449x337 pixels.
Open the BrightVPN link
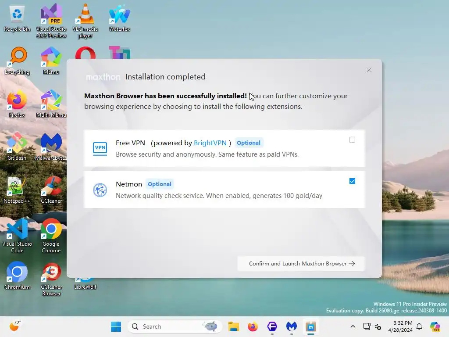(210, 143)
